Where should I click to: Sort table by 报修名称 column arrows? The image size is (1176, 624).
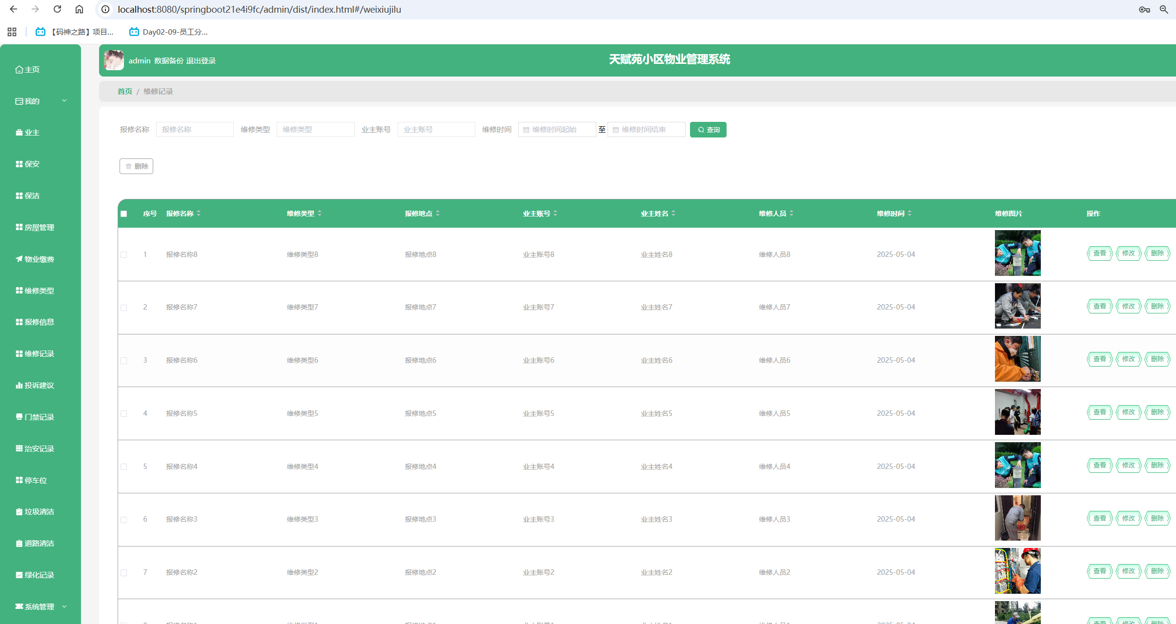199,214
